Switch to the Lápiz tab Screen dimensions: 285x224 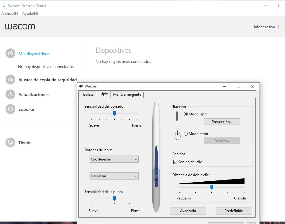104,94
